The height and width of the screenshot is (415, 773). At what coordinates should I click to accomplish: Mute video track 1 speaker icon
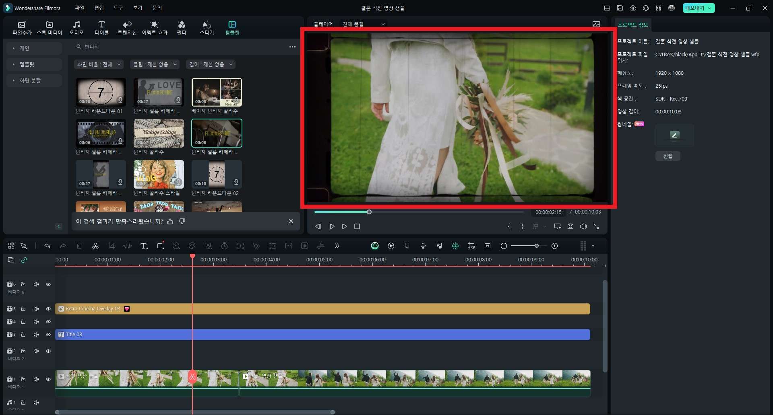pos(36,379)
